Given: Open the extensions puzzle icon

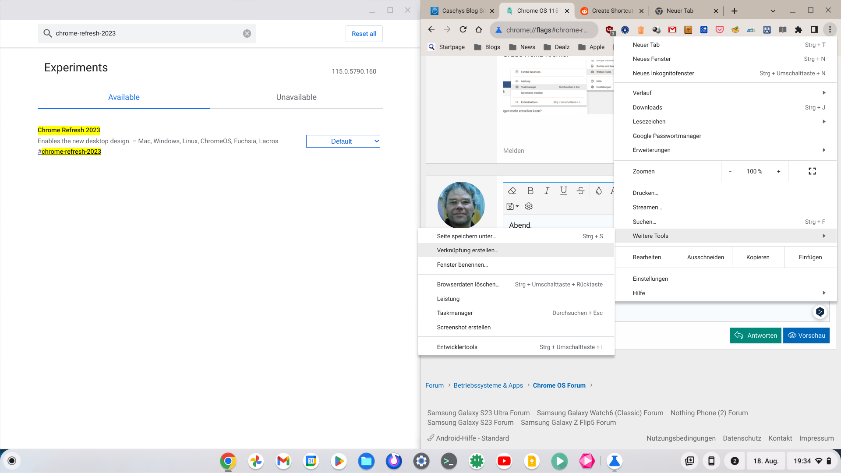Looking at the screenshot, I should 799,30.
